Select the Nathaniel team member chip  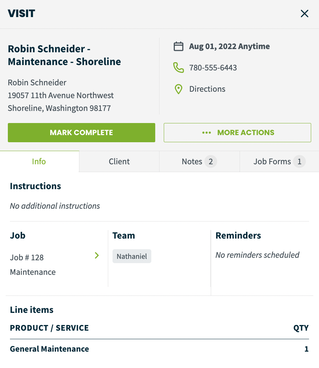(132, 256)
